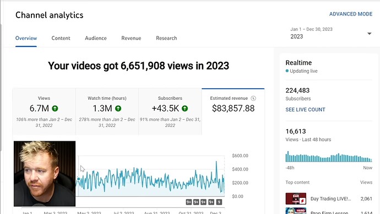This screenshot has height=214, width=380.
Task: Click the Top content label
Action: [x=297, y=182]
